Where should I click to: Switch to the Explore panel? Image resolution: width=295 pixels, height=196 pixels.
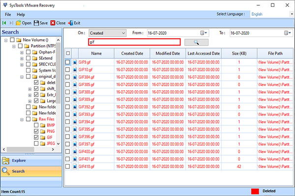coord(30,160)
